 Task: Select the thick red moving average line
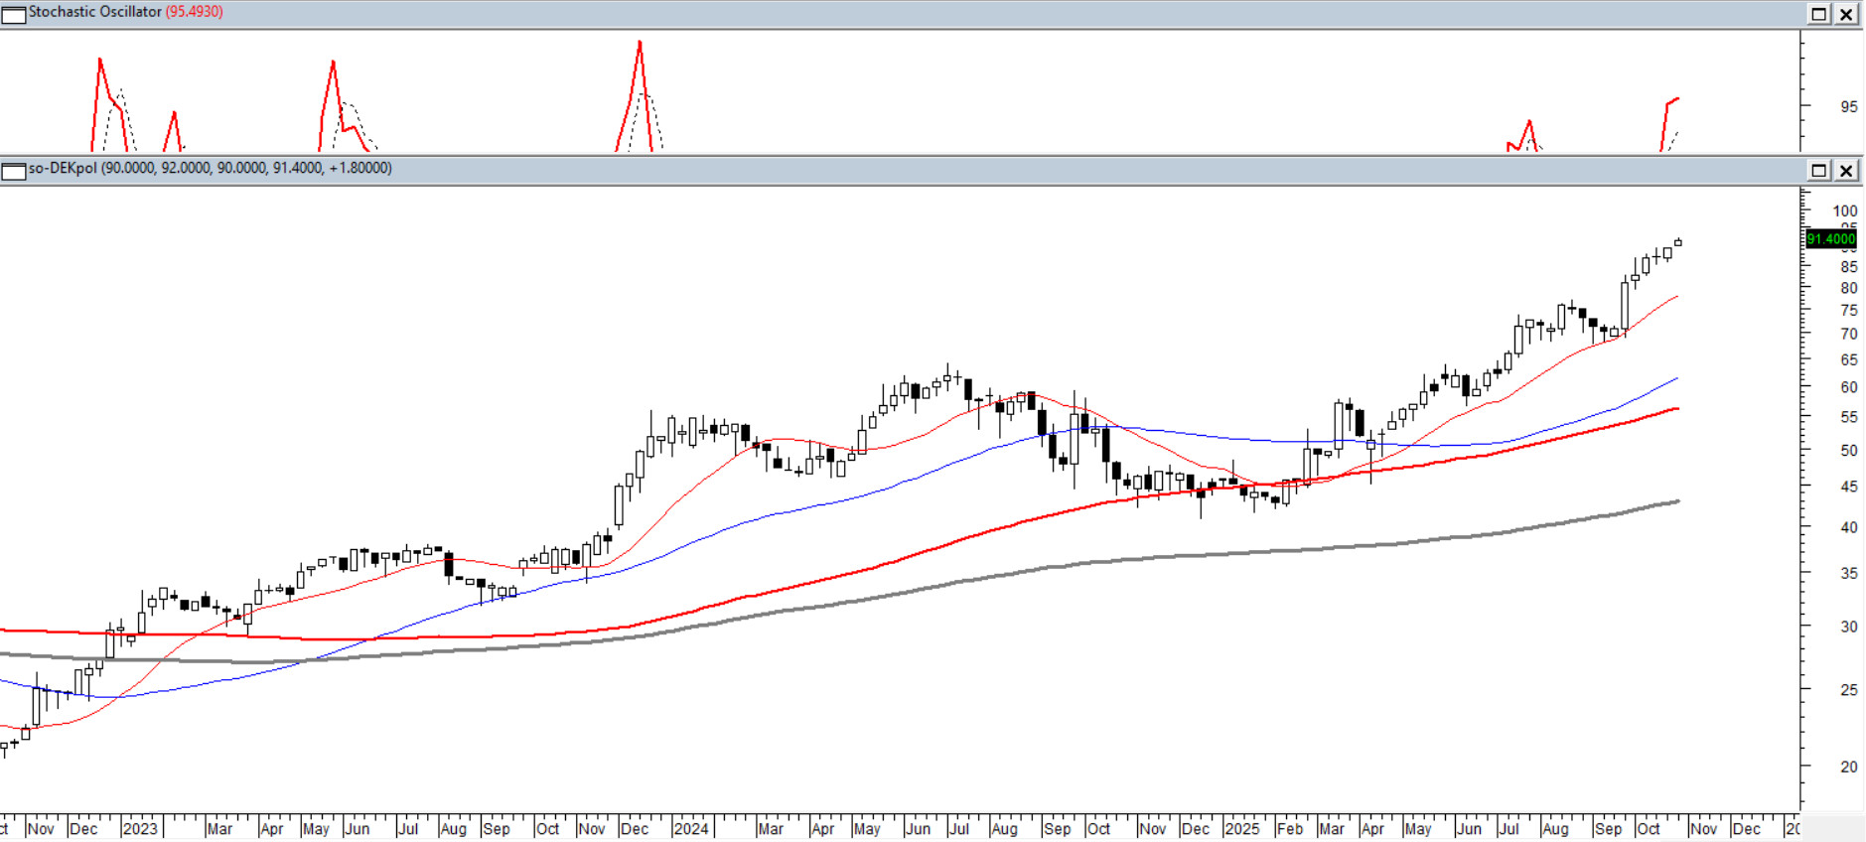point(993,531)
